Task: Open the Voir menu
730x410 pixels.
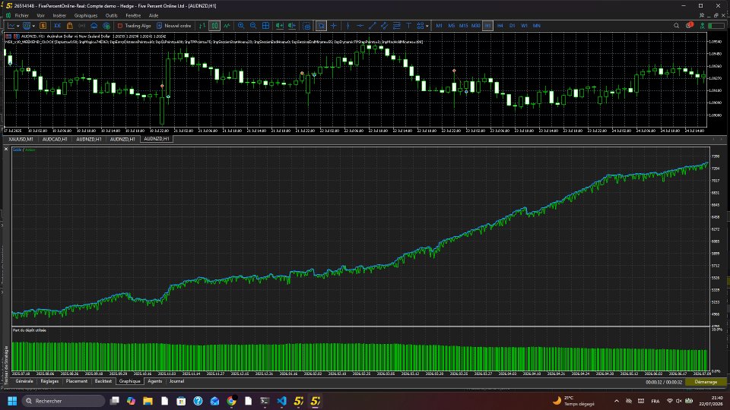Action: pos(40,15)
